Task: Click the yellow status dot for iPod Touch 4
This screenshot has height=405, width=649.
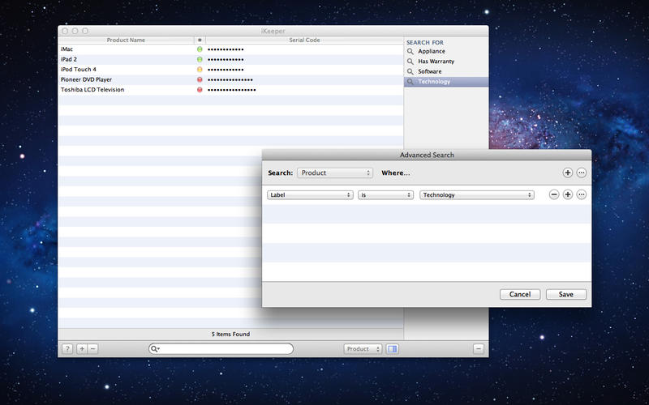Action: tap(200, 70)
